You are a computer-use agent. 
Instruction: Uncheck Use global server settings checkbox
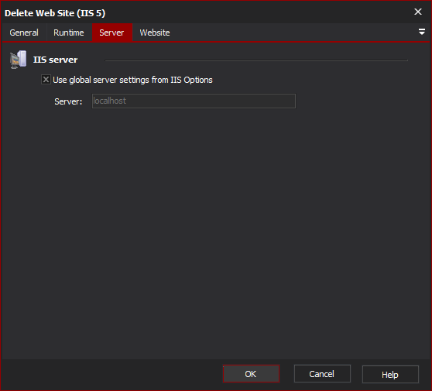(46, 80)
